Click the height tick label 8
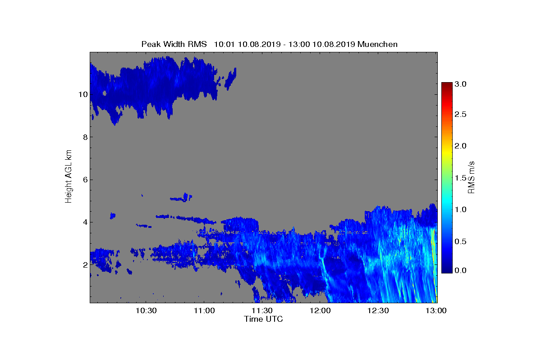Viewport: 541px width, 361px height. [84, 137]
